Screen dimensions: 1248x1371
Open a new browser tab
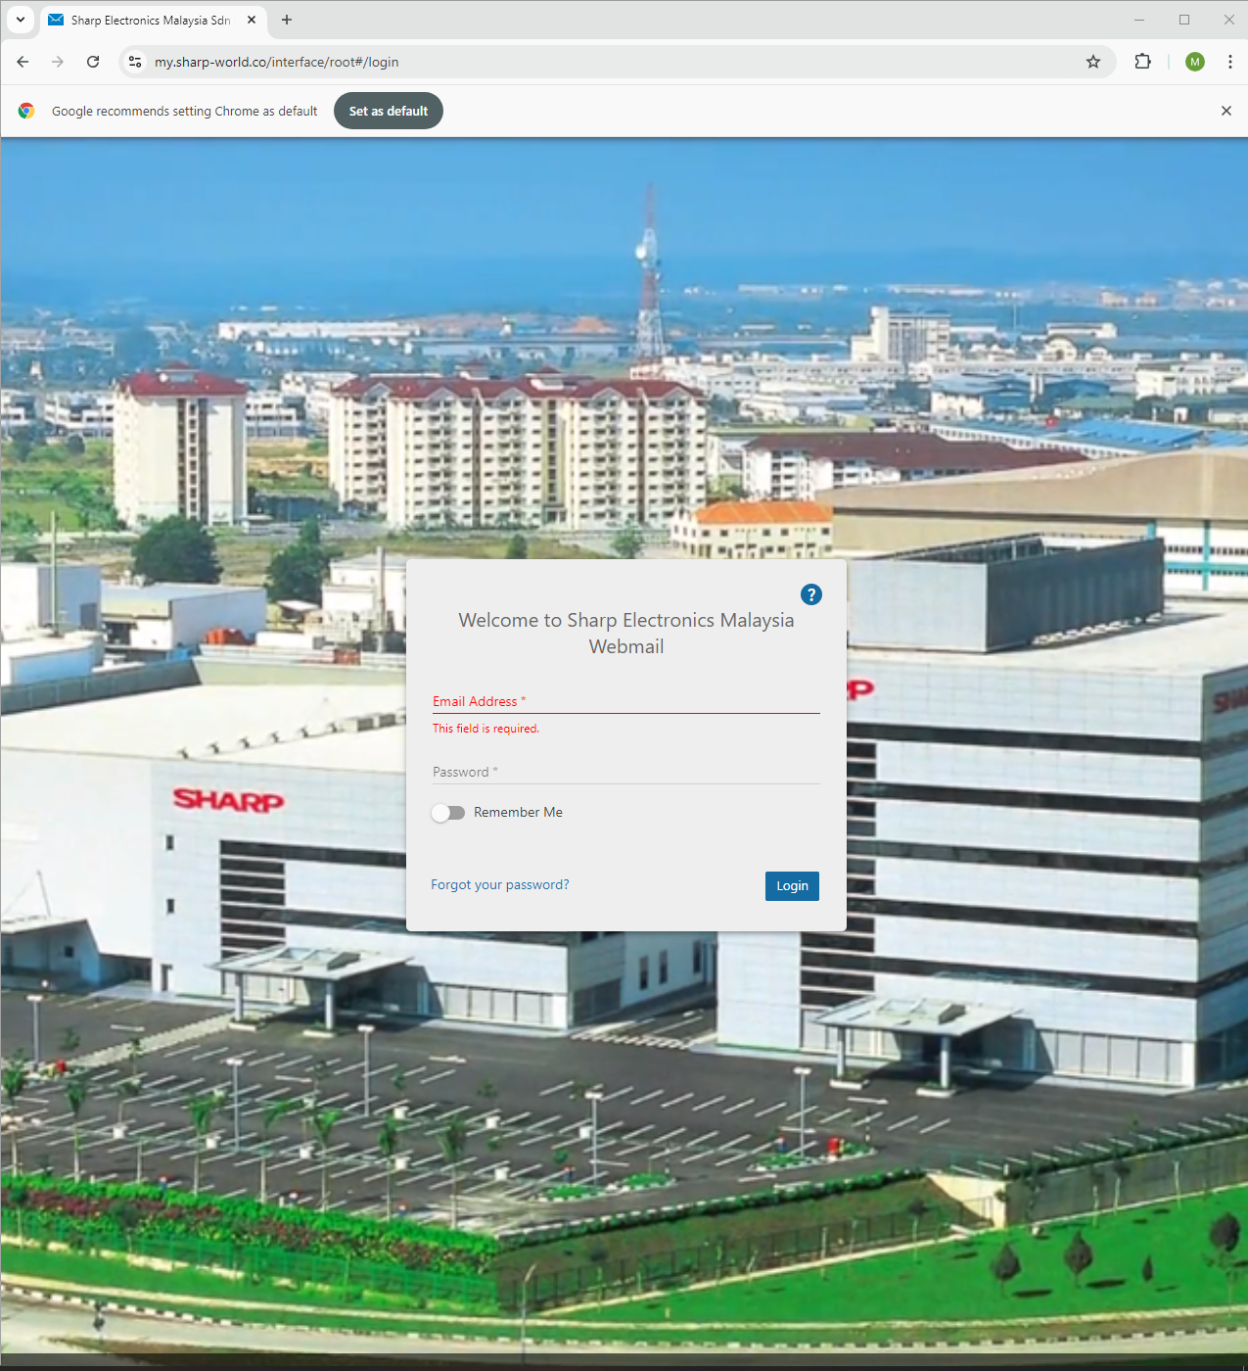coord(287,20)
